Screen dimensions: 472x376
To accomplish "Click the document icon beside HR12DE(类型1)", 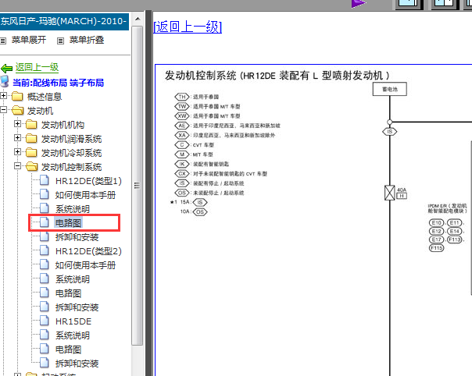I will pyautogui.click(x=45, y=180).
